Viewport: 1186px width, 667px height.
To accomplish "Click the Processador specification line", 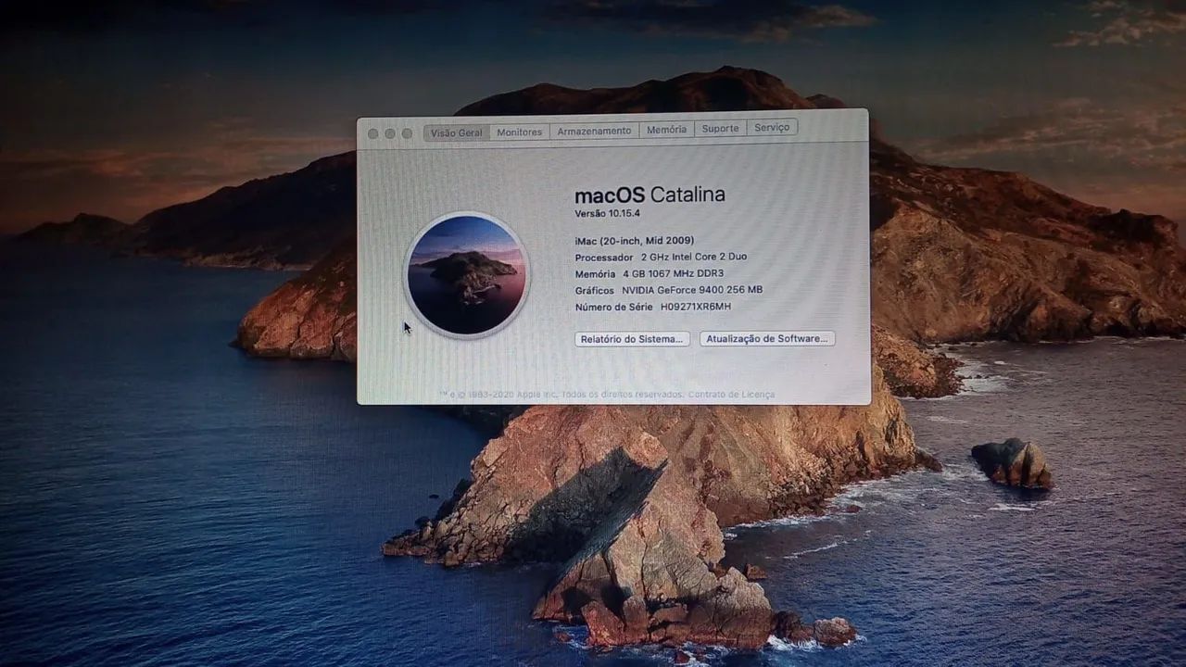I will click(660, 257).
